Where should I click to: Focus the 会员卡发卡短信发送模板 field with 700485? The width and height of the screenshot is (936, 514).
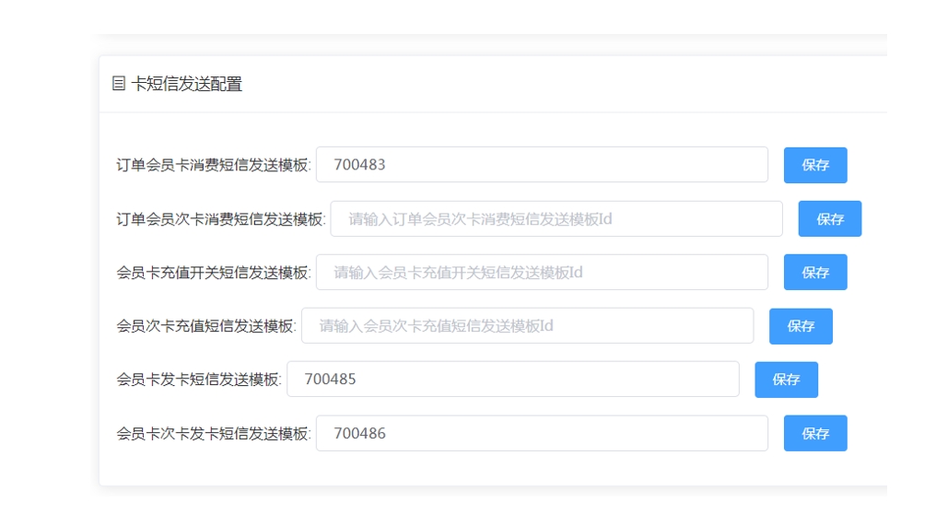pyautogui.click(x=512, y=380)
